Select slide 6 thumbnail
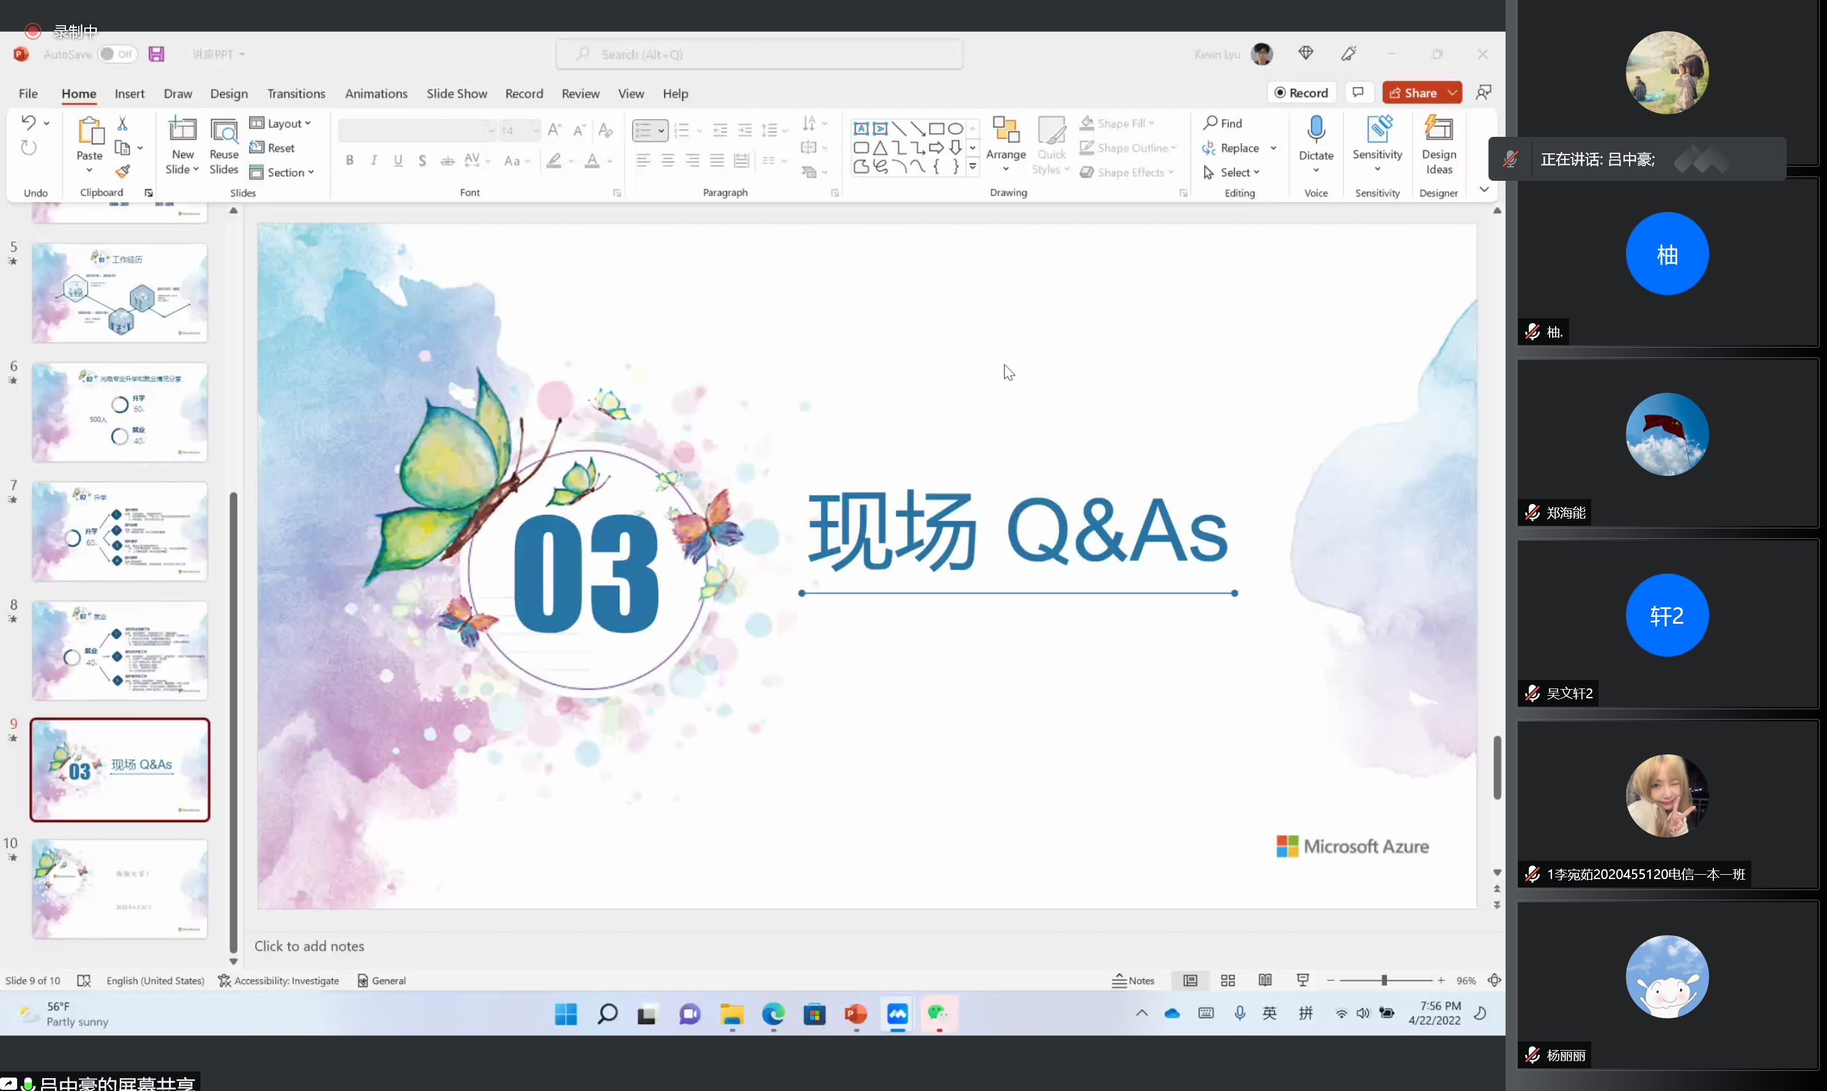1827x1091 pixels. 120,412
